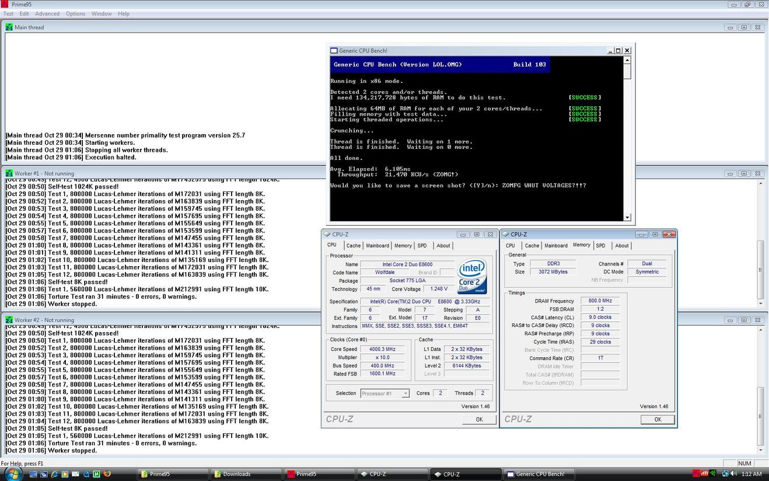Click Generic CPU Bench scrollbar up arrow

[x=627, y=60]
